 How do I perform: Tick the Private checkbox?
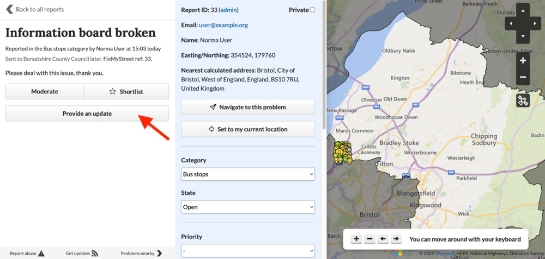312,10
